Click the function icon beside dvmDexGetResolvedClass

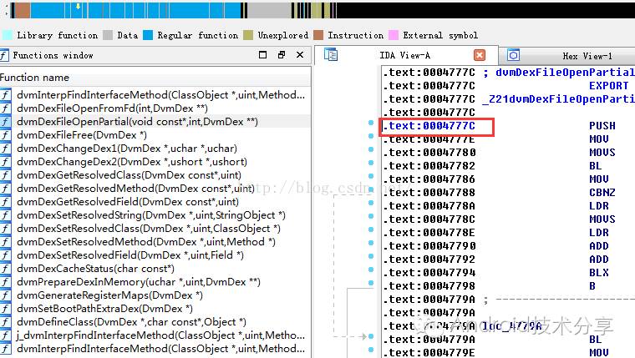(x=5, y=175)
